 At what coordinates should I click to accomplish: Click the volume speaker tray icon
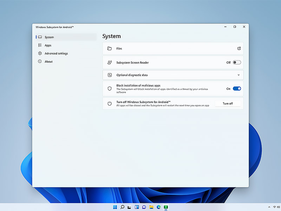point(279,207)
